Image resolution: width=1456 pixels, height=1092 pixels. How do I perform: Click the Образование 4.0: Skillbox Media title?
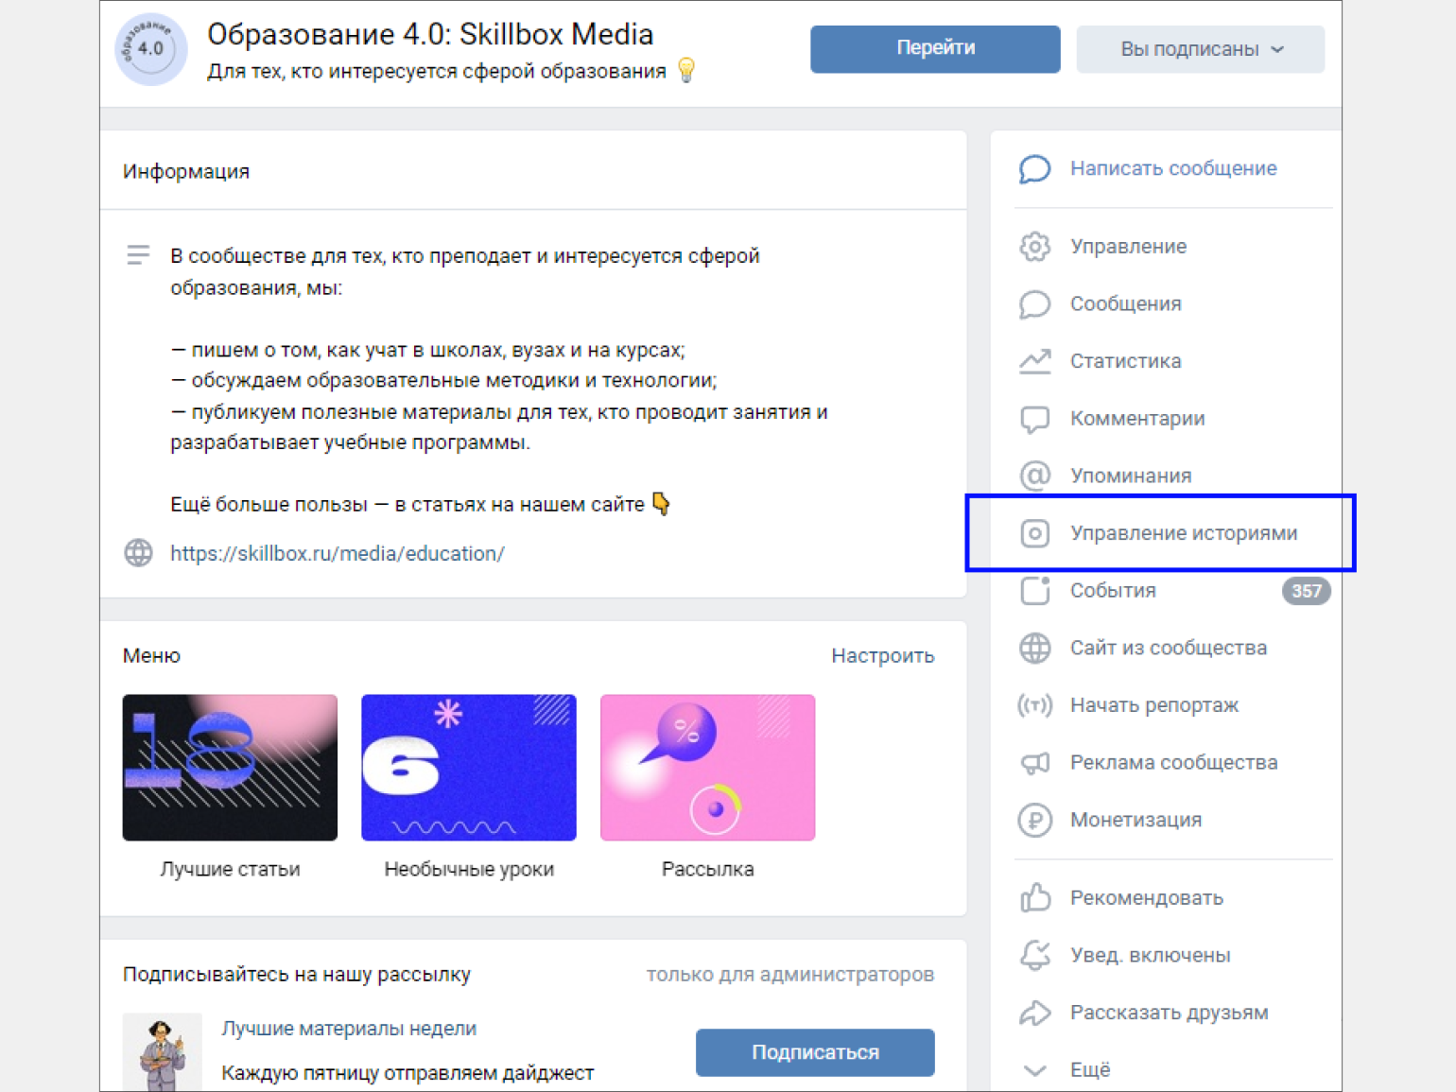tap(430, 35)
